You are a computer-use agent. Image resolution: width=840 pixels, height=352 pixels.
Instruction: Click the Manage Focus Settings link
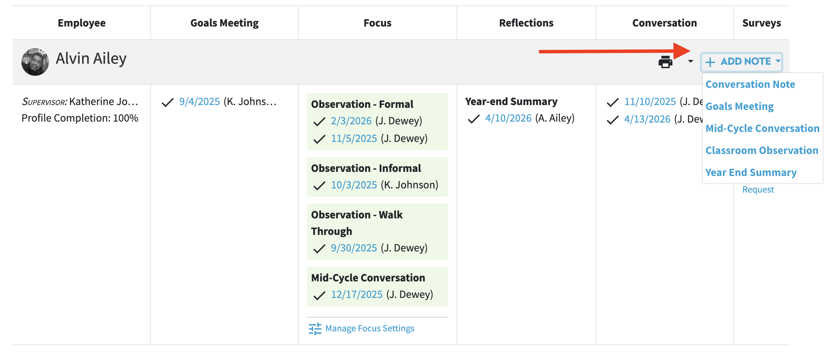click(370, 329)
